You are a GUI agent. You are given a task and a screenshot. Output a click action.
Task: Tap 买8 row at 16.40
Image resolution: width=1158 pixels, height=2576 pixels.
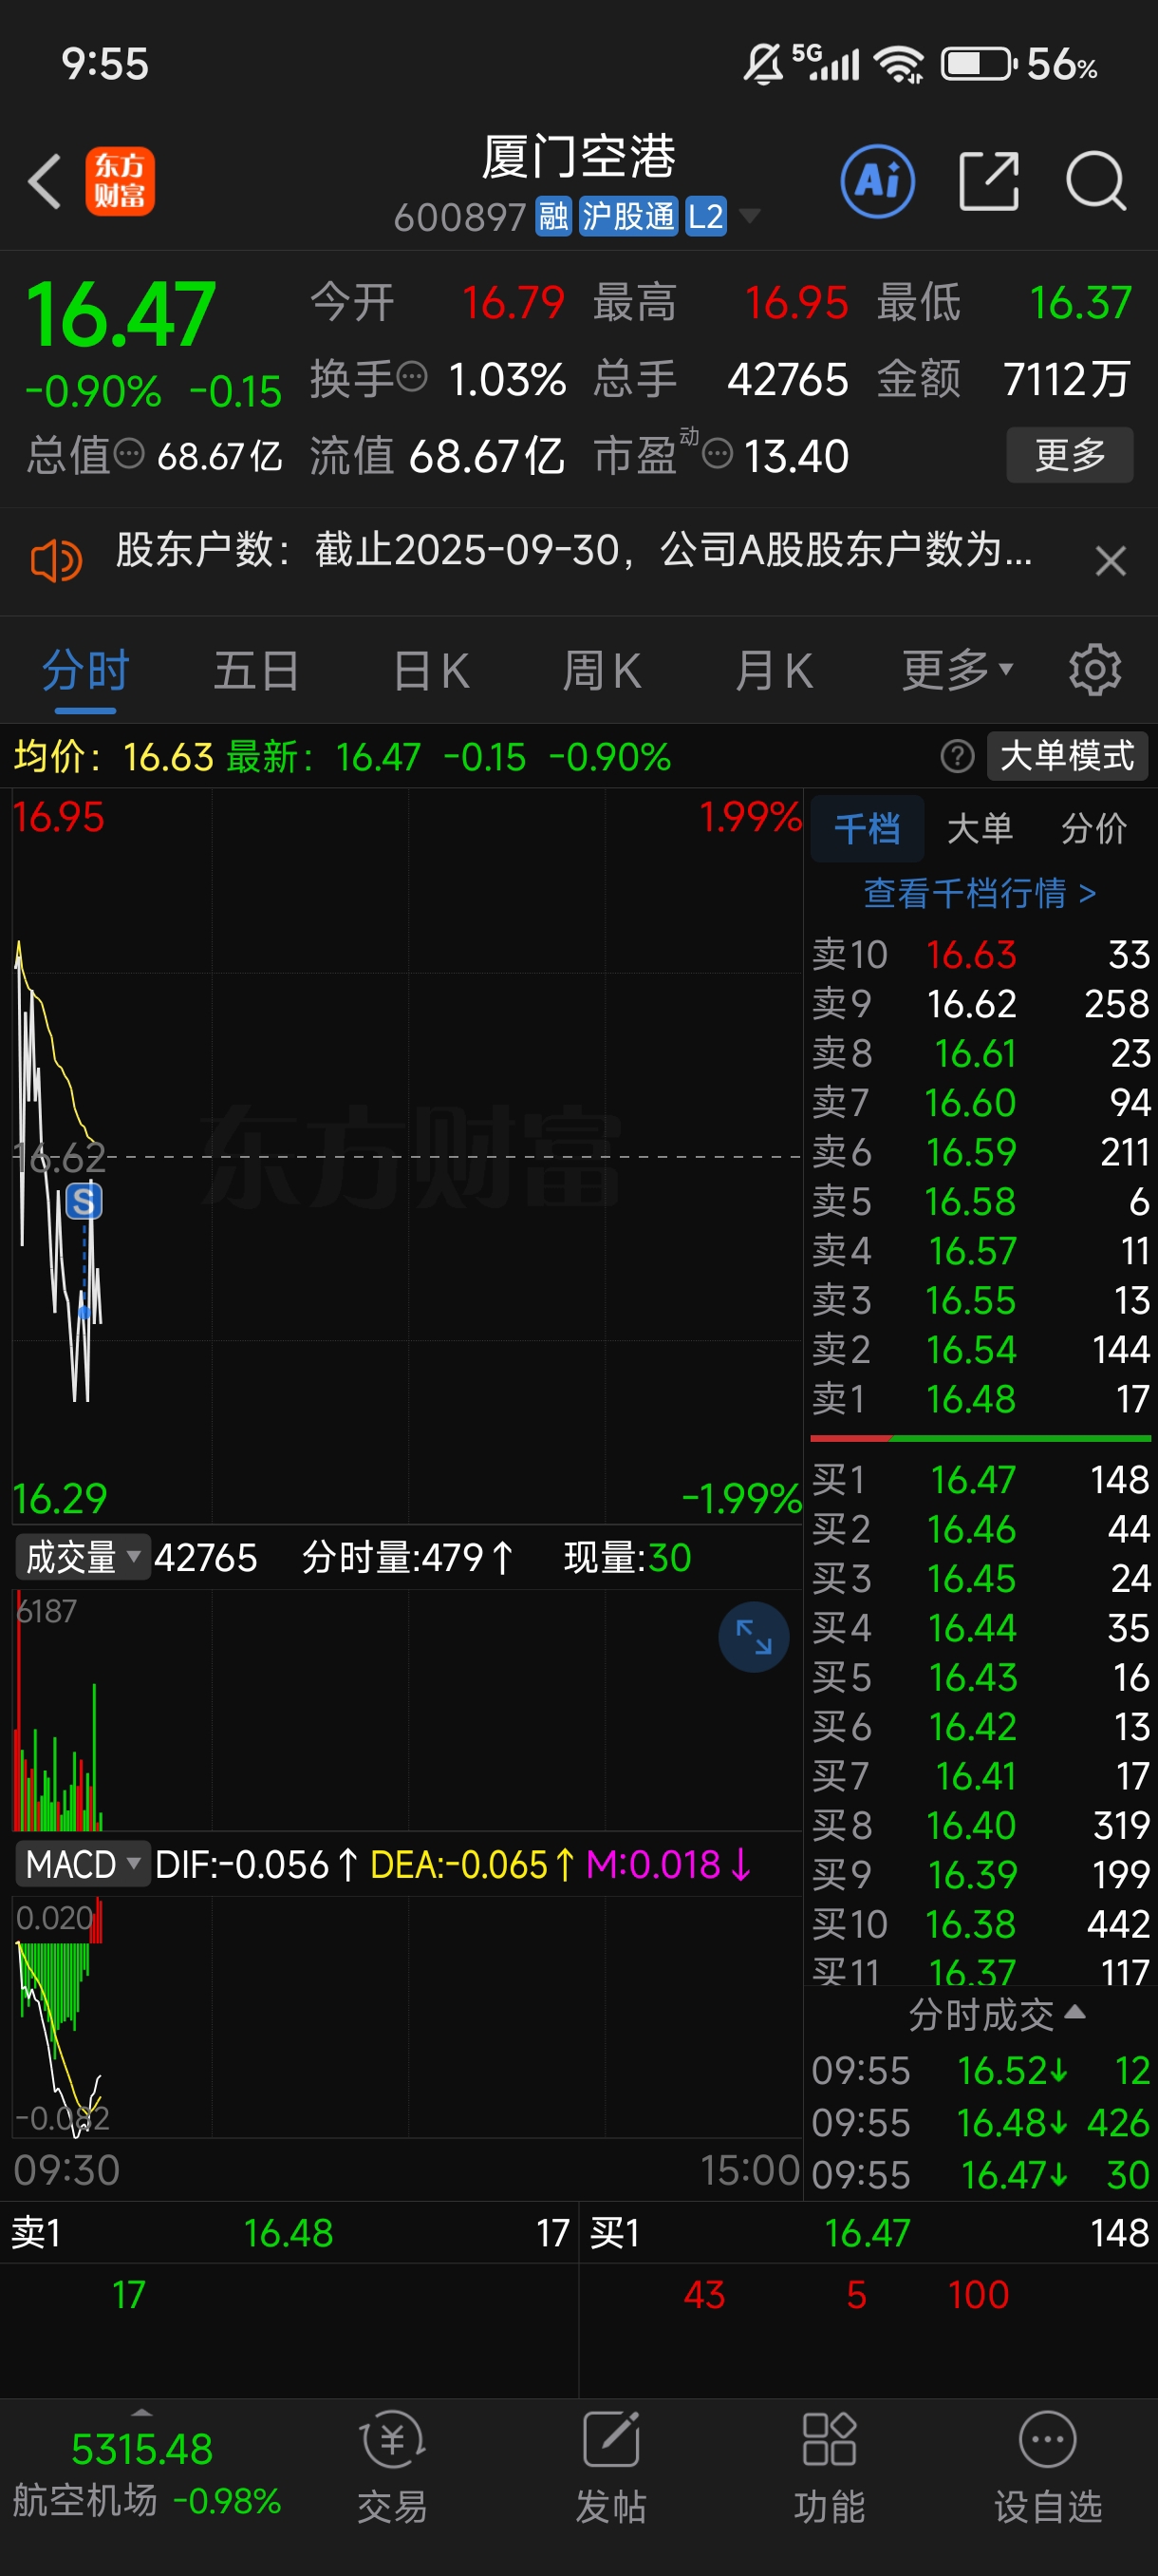(x=981, y=1825)
